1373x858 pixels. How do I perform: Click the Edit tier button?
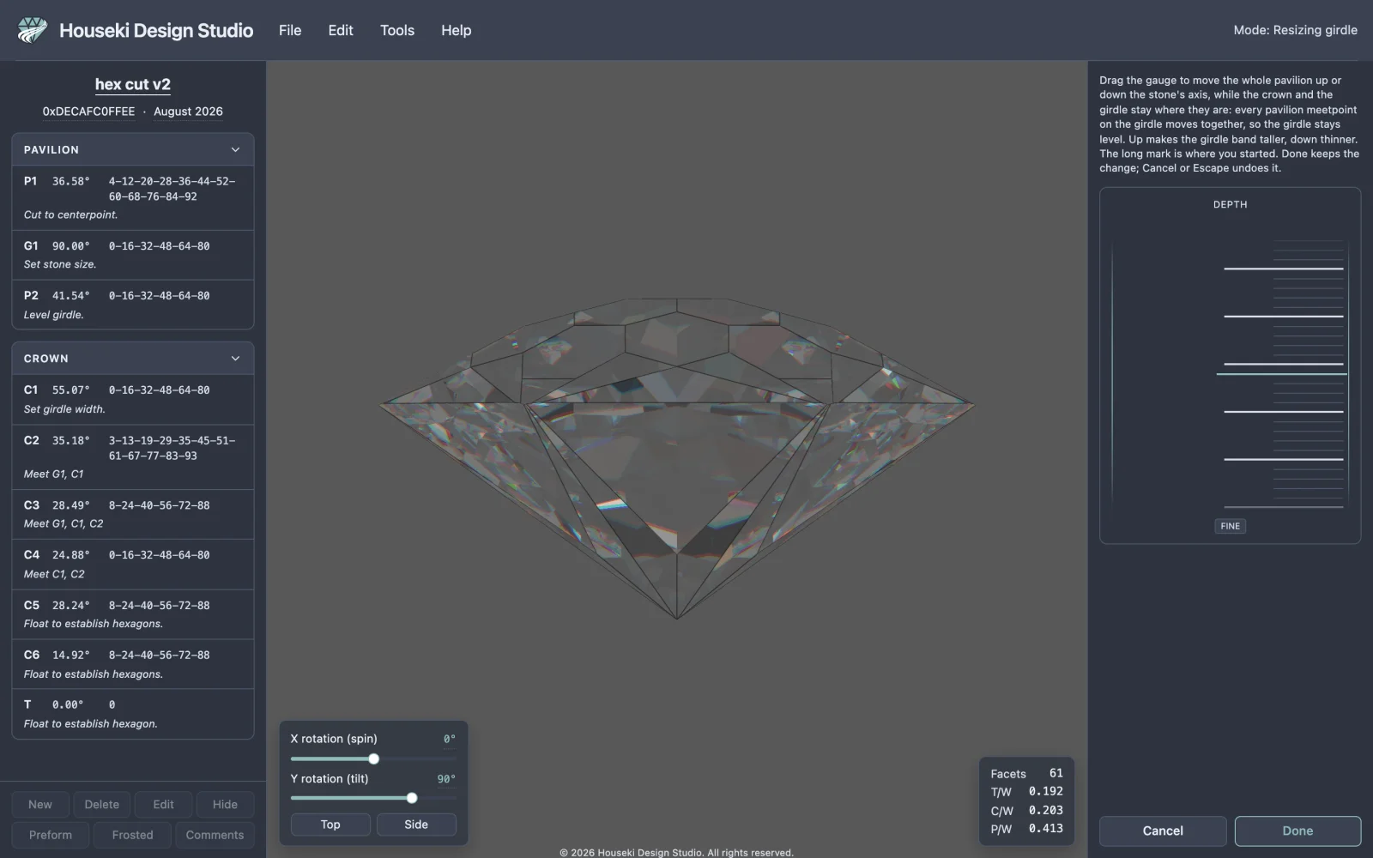pos(163,805)
